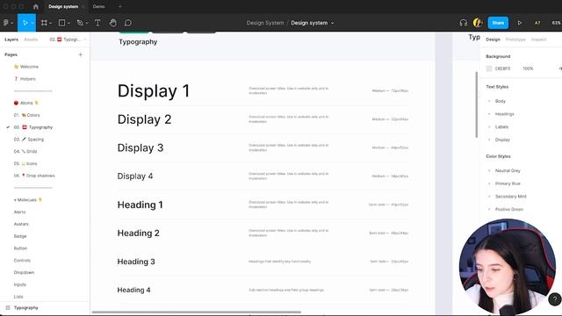Open the user avatar in toolbar
562x316 pixels.
(478, 23)
